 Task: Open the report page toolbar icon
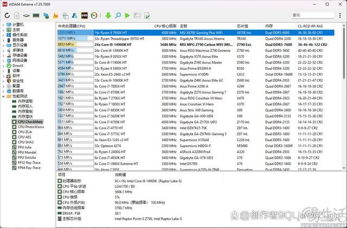point(17,16)
